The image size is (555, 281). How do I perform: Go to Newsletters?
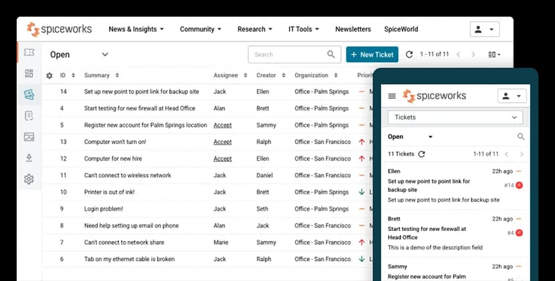coord(353,29)
